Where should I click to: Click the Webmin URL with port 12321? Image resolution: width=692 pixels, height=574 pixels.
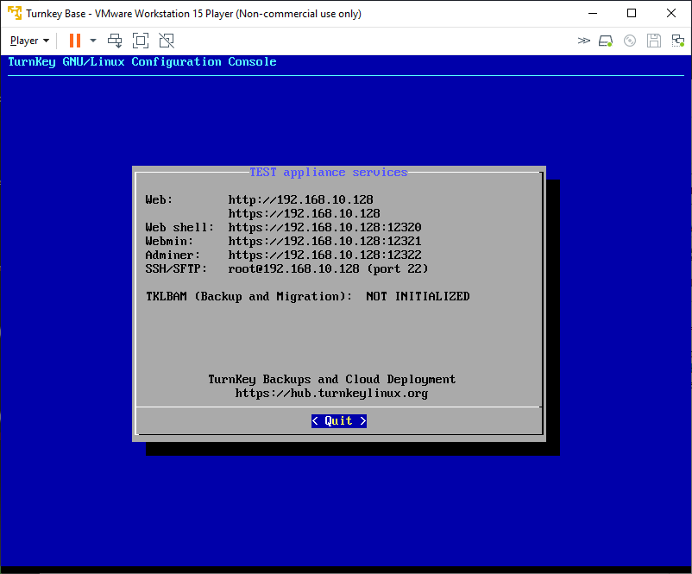point(324,241)
